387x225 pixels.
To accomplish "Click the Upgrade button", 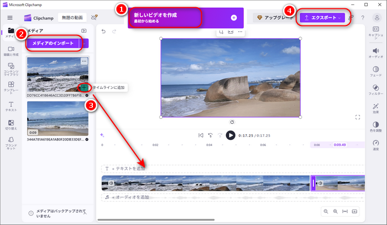I will [274, 18].
